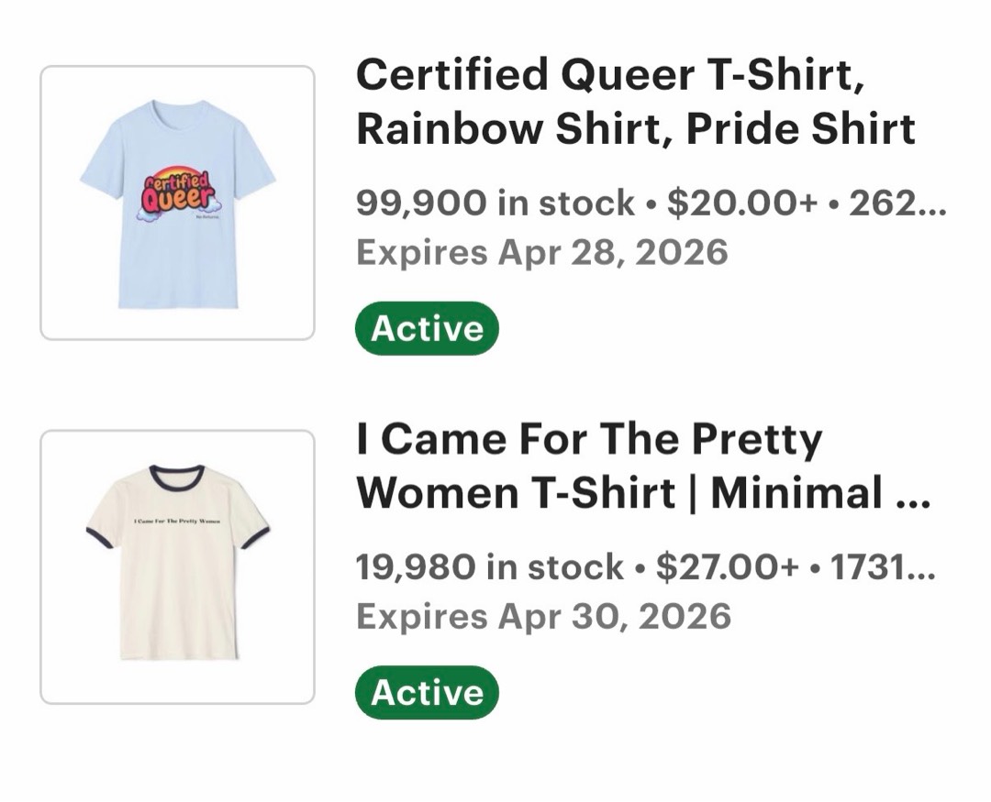Click the I Came For The Pretty title
Viewport: 991px width, 802px height.
click(588, 440)
